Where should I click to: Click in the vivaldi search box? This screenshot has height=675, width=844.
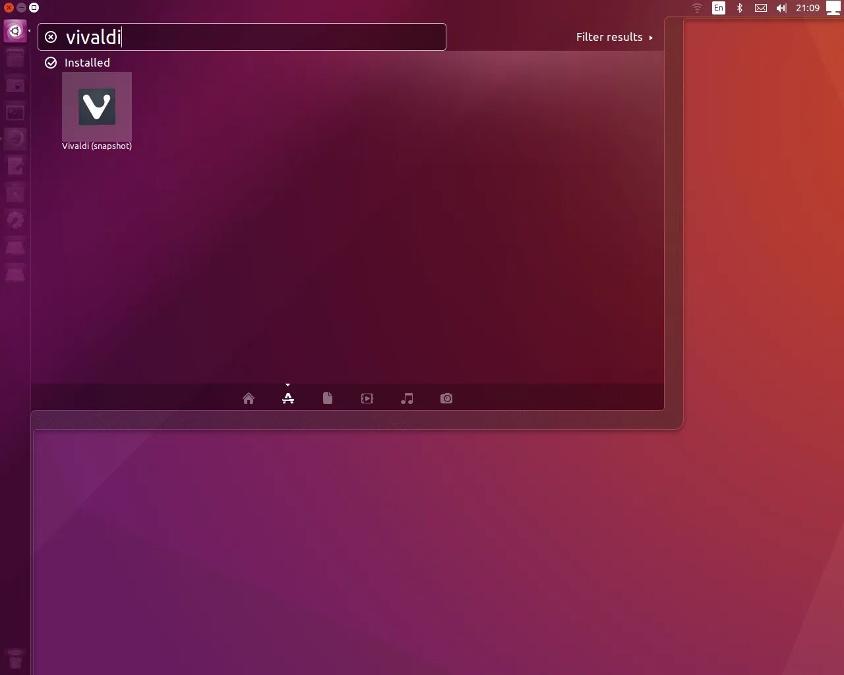242,37
